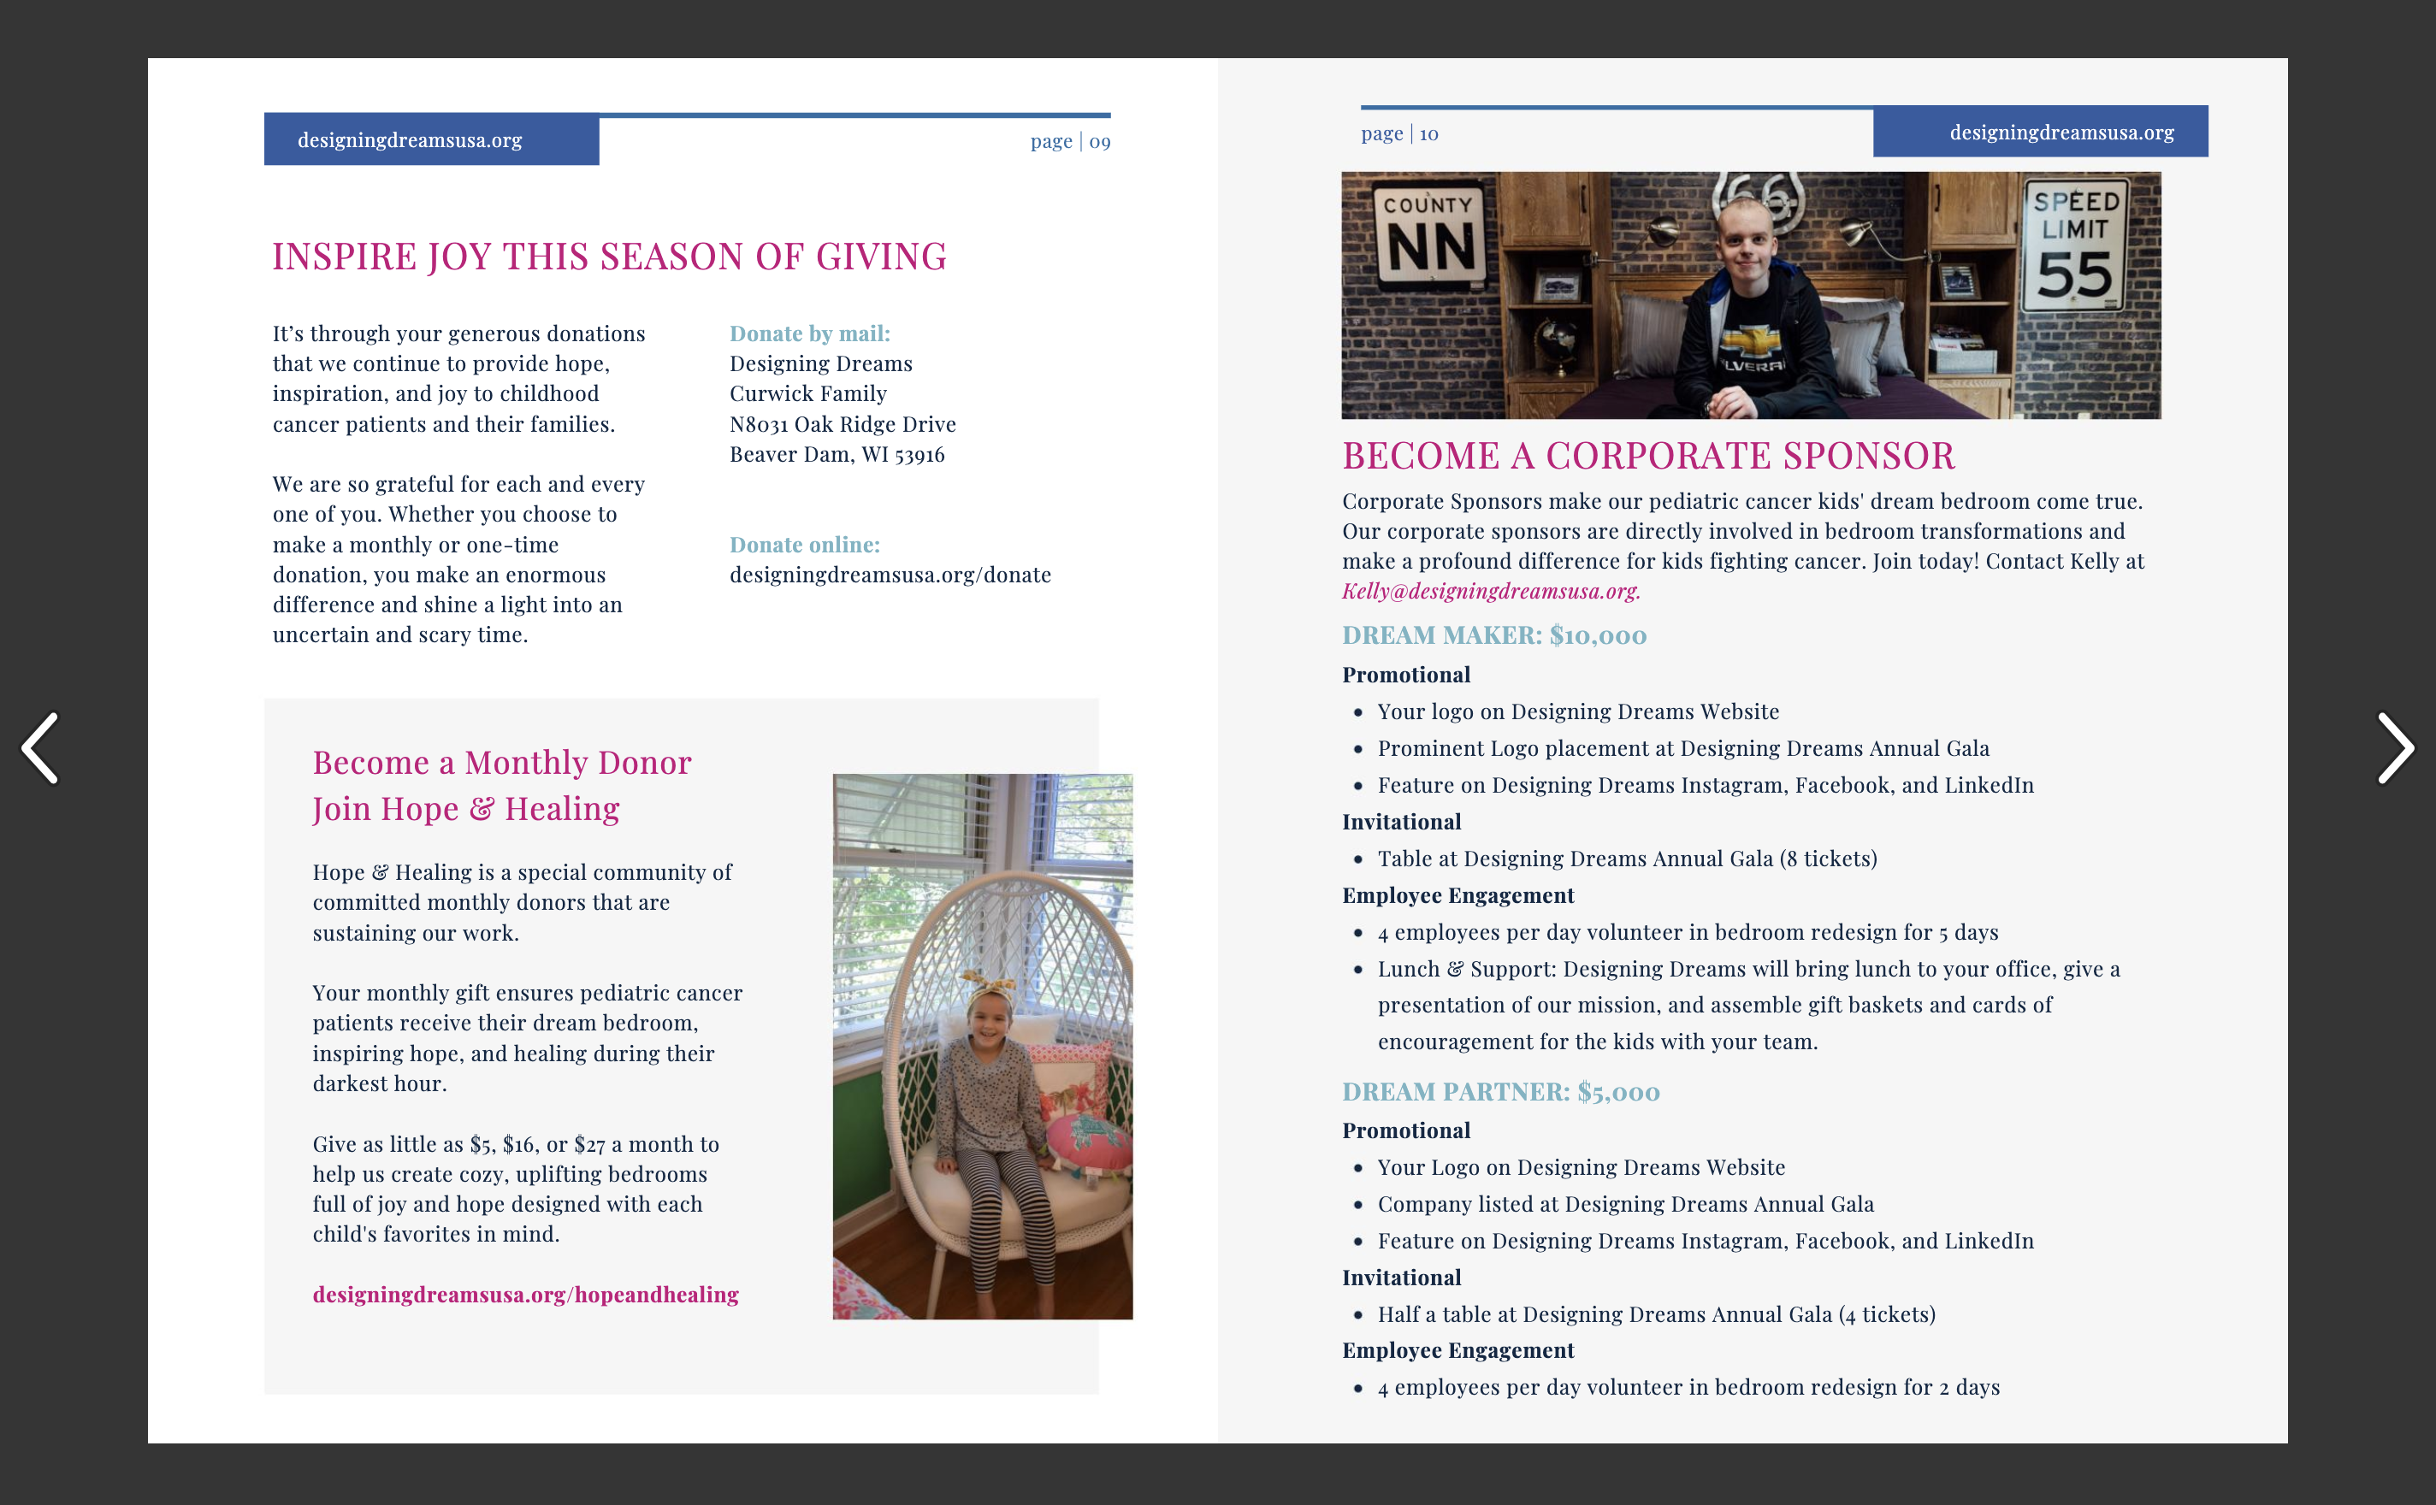Go to the previous page spread arrow
Image resolution: width=2436 pixels, height=1505 pixels.
coord(41,748)
